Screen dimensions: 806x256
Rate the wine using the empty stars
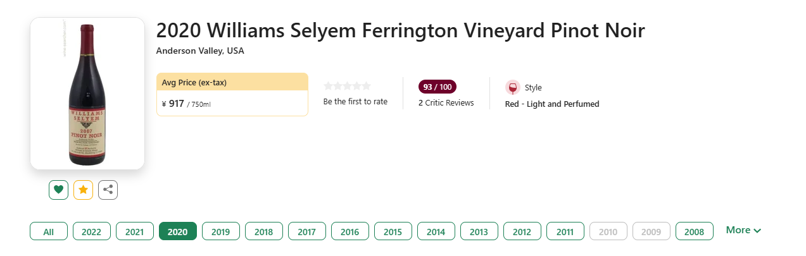[x=347, y=86]
